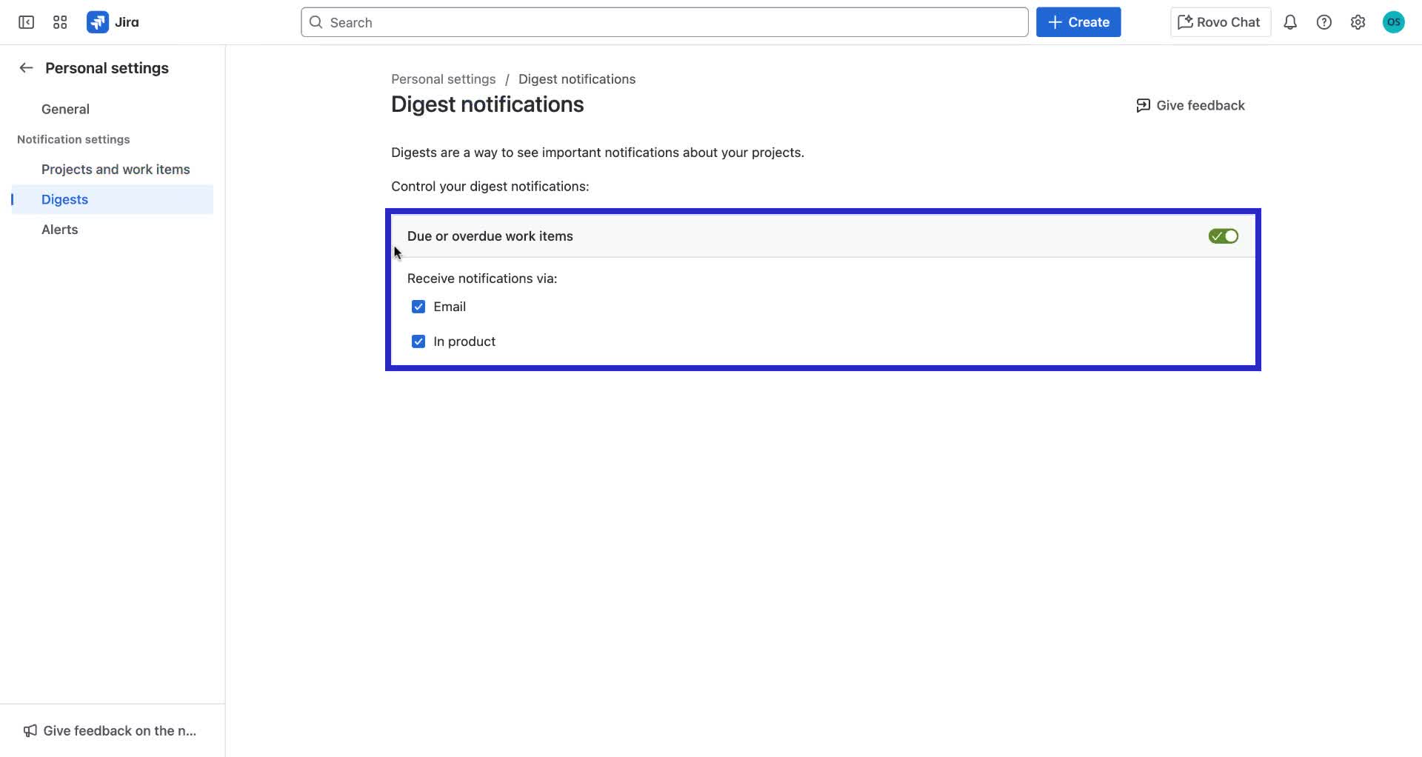Uncheck the Email notification checkbox
The width and height of the screenshot is (1422, 757).
[418, 306]
